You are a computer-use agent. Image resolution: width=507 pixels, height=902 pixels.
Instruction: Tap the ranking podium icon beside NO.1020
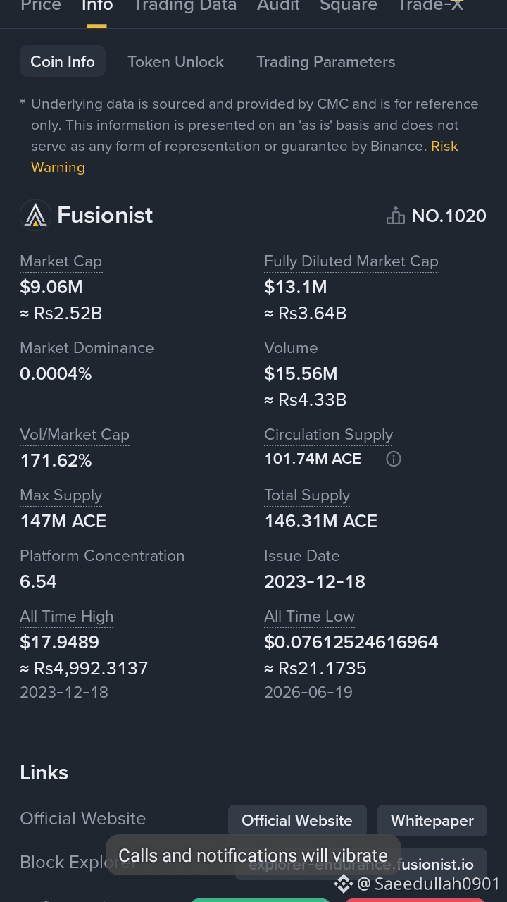point(396,216)
